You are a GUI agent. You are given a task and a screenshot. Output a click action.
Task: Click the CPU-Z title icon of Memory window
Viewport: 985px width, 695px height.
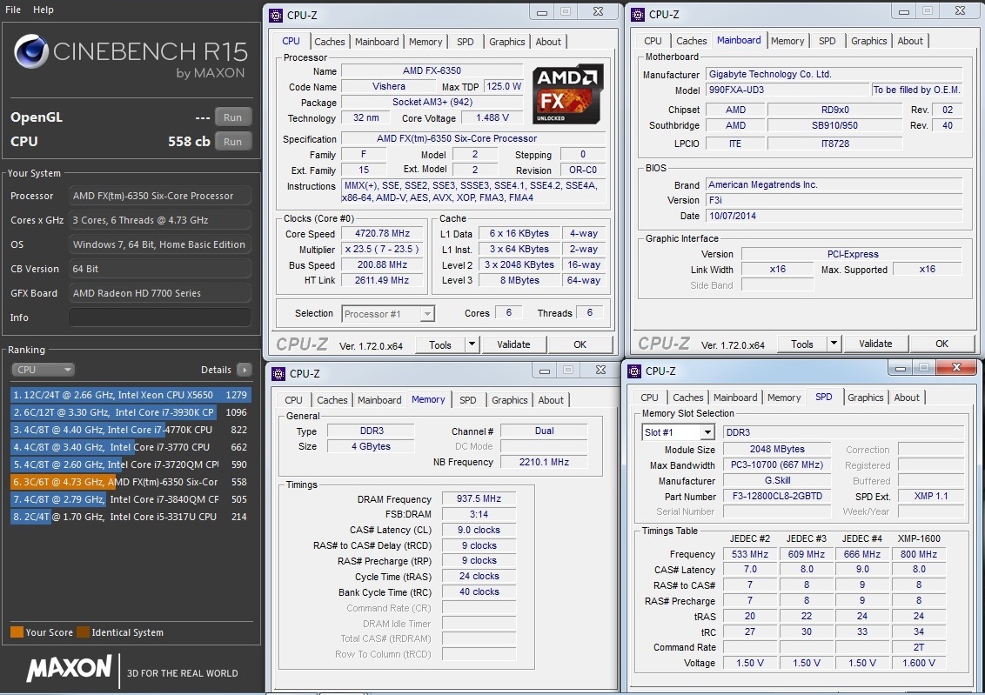point(278,374)
